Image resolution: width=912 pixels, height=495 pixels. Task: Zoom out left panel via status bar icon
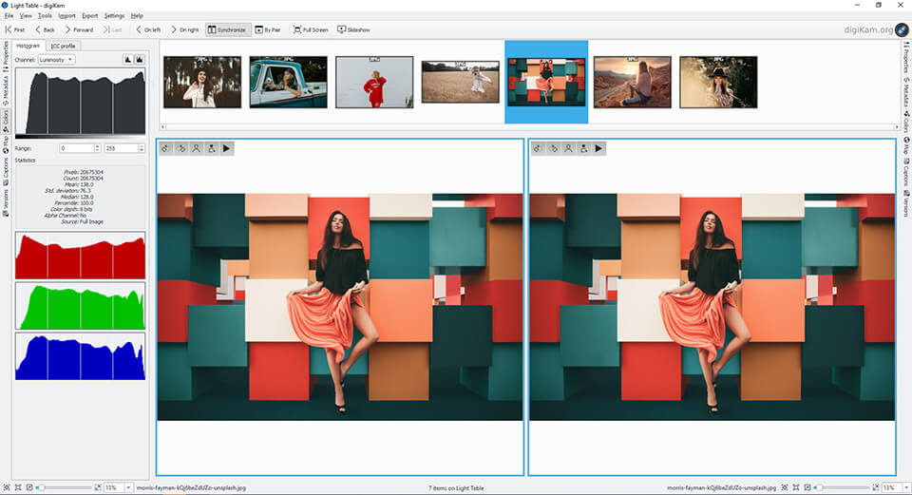click(29, 487)
